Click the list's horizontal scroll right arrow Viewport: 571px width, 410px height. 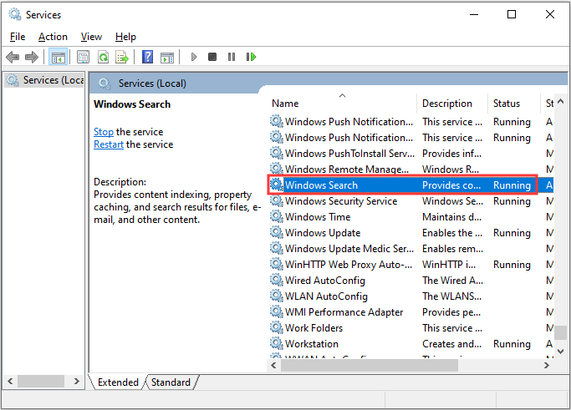click(x=546, y=365)
